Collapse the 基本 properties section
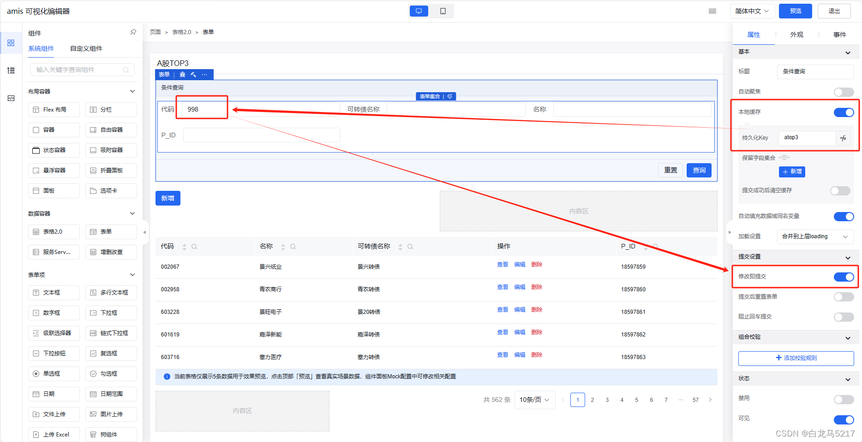The image size is (862, 442). (848, 53)
